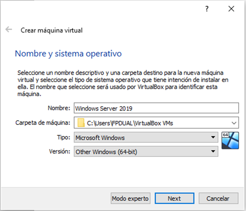246x211 pixels.
Task: Close the Crear máquina virtual dialog
Action: tap(231, 9)
